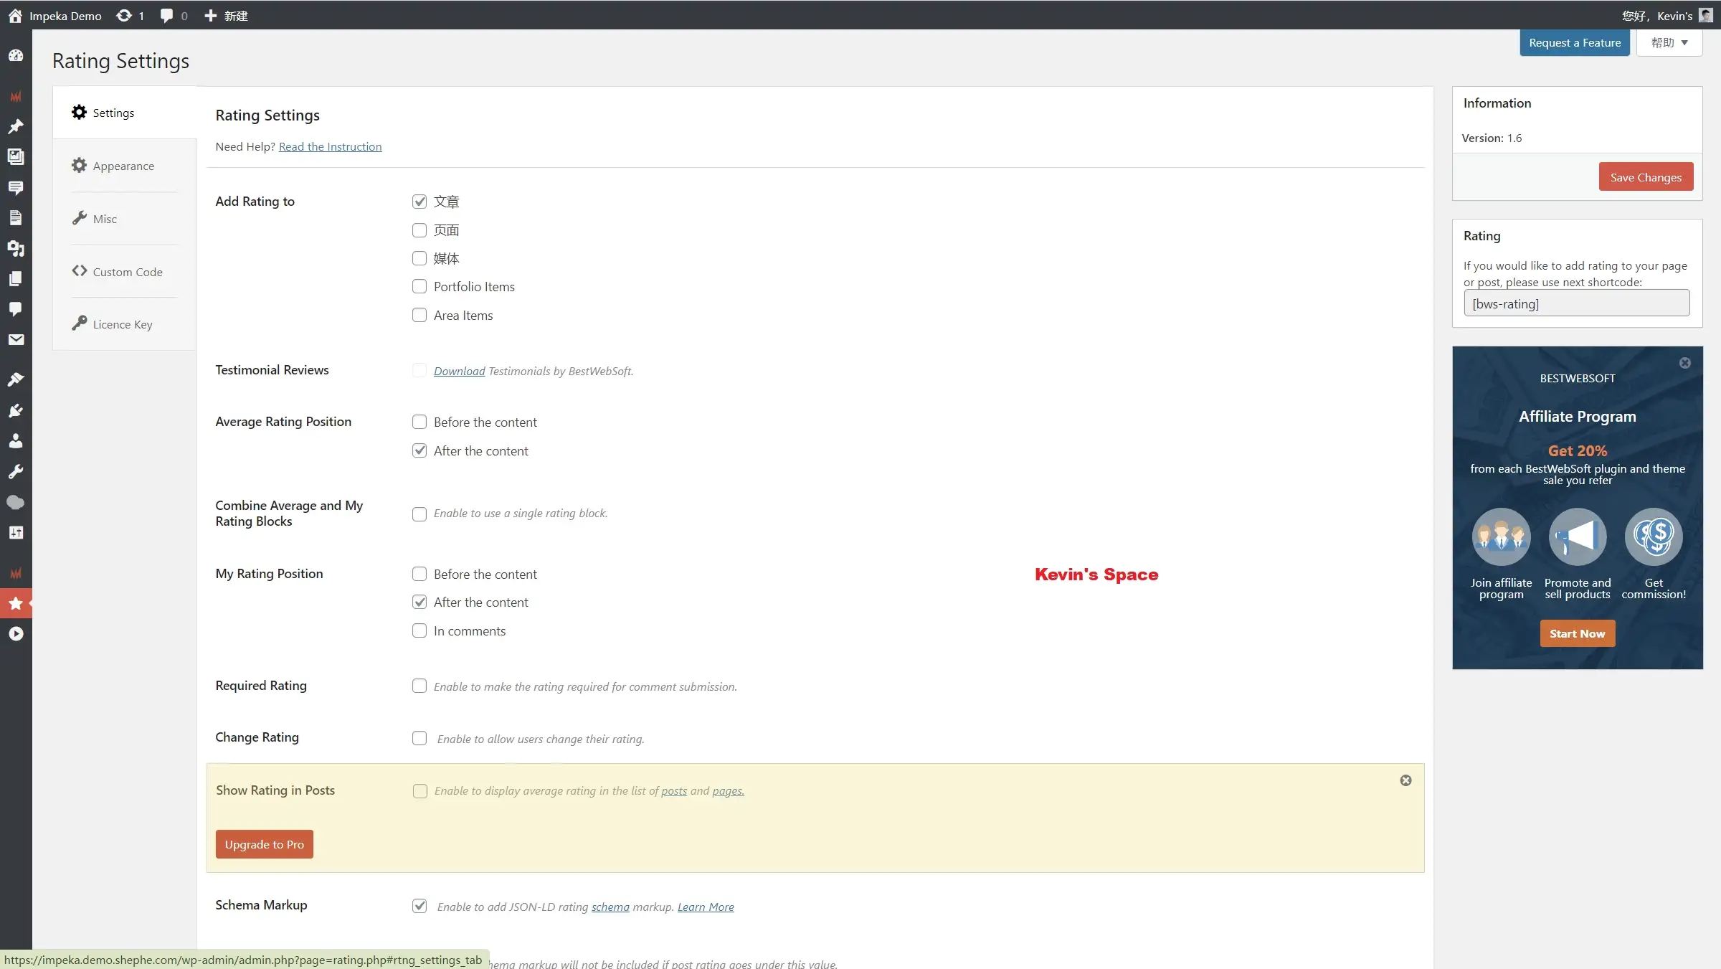Uncheck the Schema Markup checkbox
The width and height of the screenshot is (1721, 969).
pyautogui.click(x=419, y=906)
